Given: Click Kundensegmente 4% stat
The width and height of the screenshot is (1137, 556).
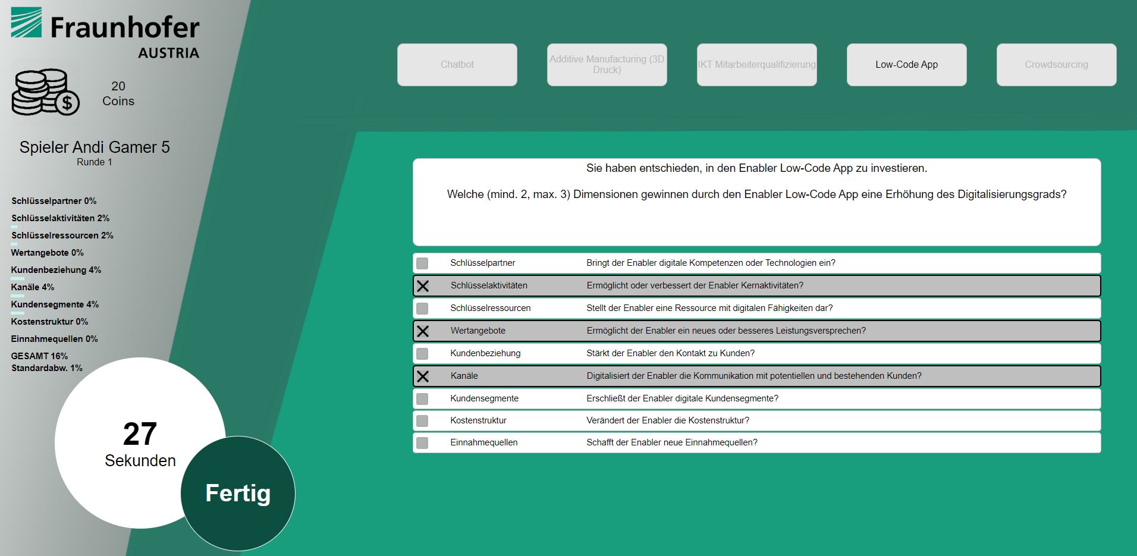Looking at the screenshot, I should pos(55,304).
